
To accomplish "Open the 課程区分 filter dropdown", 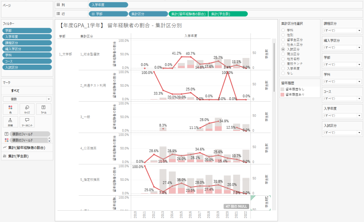I will point(342,30).
